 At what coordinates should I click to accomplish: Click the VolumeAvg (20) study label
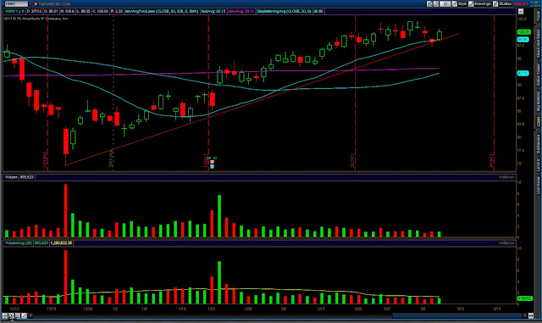coord(19,243)
